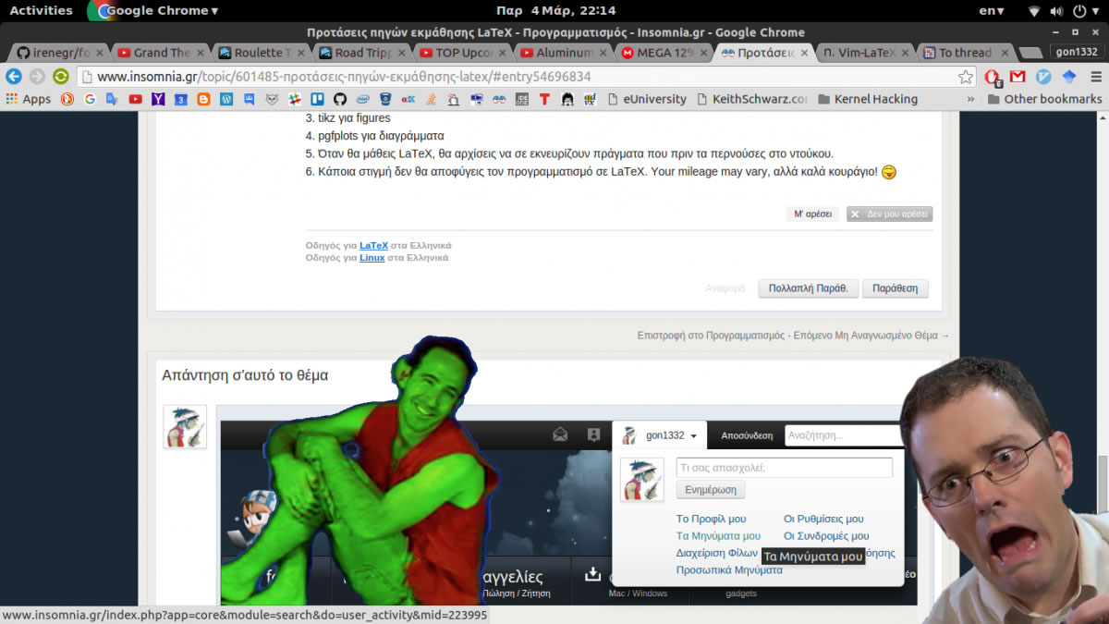Open the red T bookmark icon
The width and height of the screenshot is (1109, 624).
pyautogui.click(x=544, y=99)
